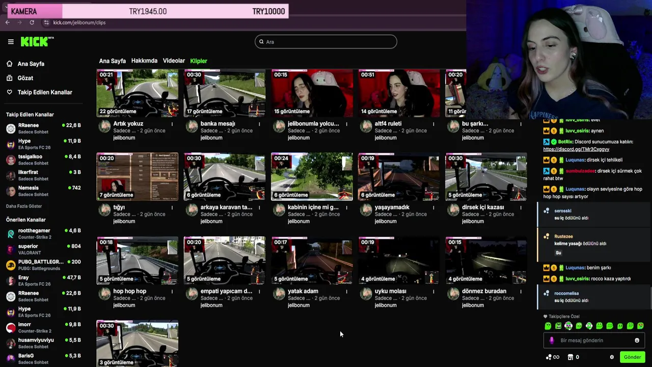Open more options for 'jelibonumla yolcu...' clip
Viewport: 652px width, 367px height.
[346, 124]
